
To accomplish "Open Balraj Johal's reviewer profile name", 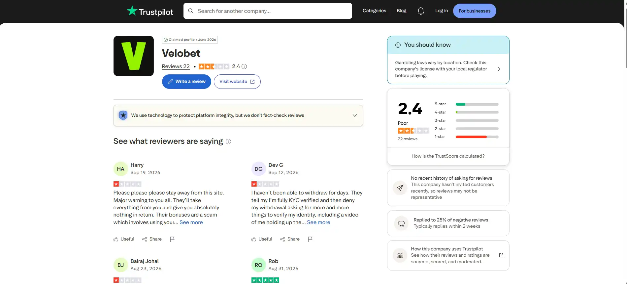I will [145, 261].
